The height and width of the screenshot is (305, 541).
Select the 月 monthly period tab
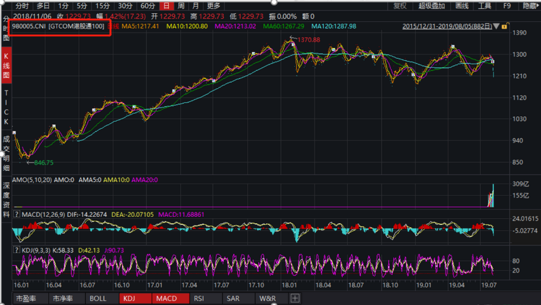click(x=196, y=6)
